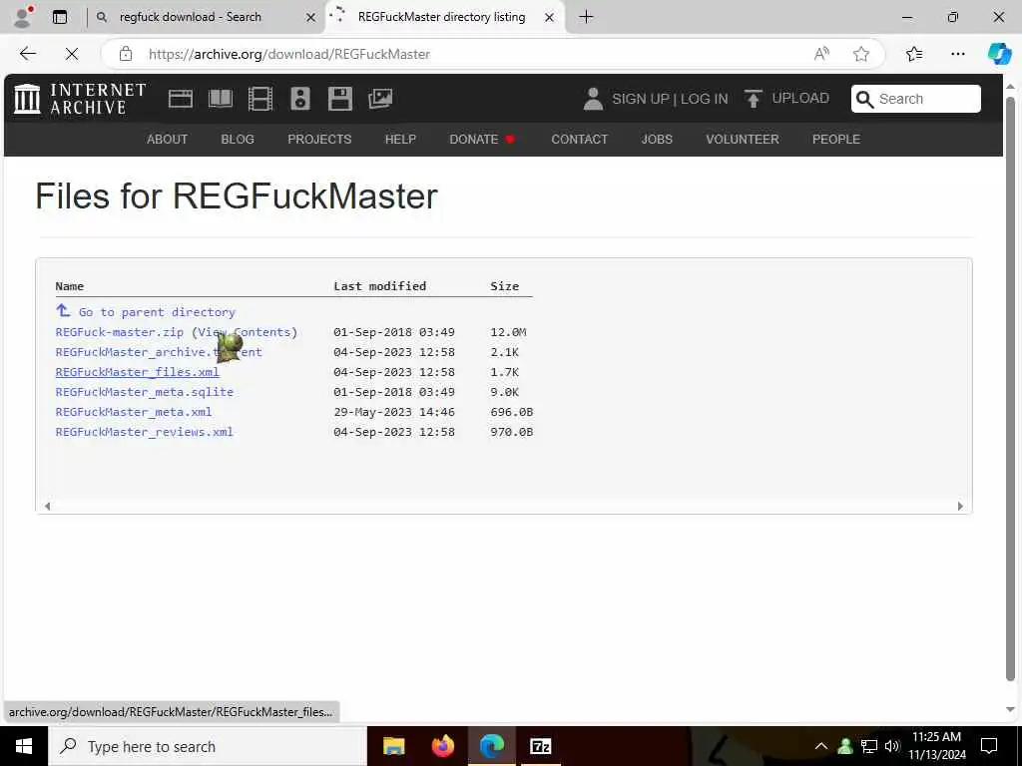Launch Firefox from the taskbar
The image size is (1022, 766).
click(442, 746)
